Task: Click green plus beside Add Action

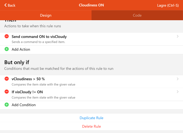Action: (x=7, y=49)
